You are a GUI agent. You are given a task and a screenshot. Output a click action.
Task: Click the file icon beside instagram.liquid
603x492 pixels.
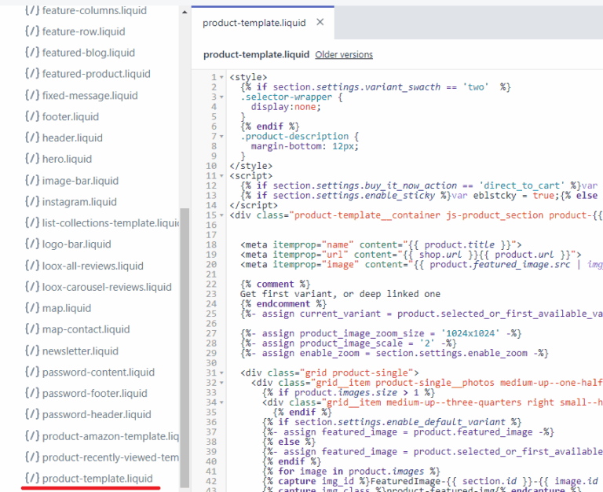click(31, 201)
